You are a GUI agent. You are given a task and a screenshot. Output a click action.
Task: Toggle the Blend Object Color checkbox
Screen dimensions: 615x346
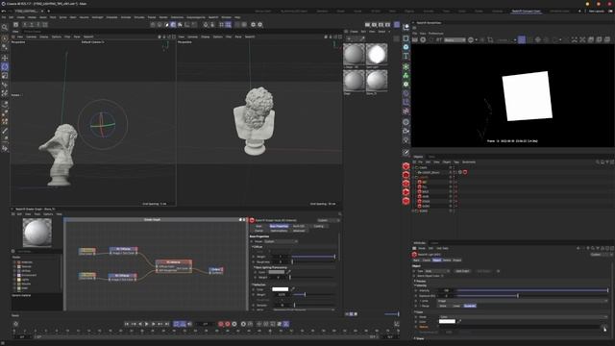click(442, 276)
